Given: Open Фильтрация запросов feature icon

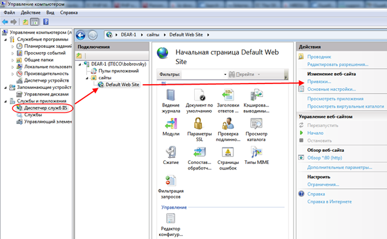Looking at the screenshot, I should point(171,181).
